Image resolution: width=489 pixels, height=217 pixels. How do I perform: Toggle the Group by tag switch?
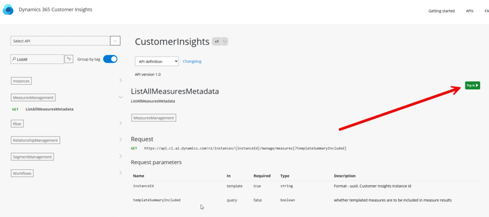[x=110, y=59]
